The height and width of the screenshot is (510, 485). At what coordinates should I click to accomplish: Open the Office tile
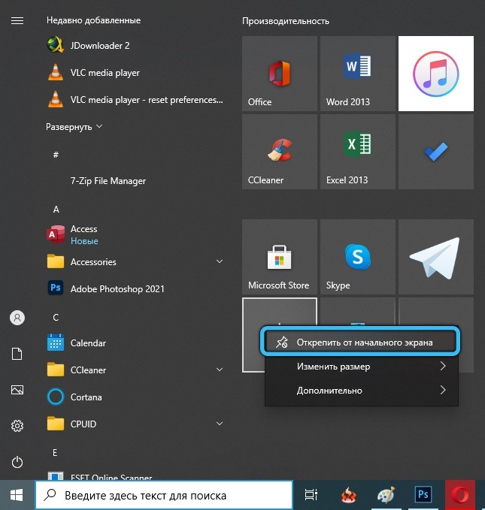tap(280, 74)
